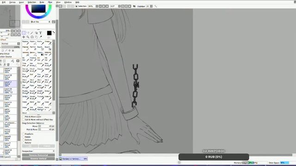This screenshot has height=166, width=296.
Task: Select the Resize transform option
Action: 24,137
